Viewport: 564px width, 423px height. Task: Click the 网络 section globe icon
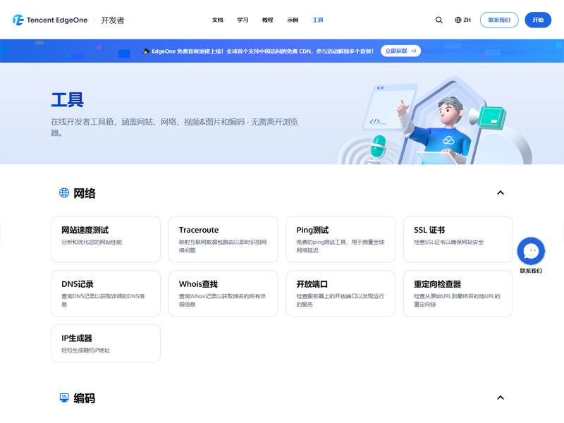[64, 193]
